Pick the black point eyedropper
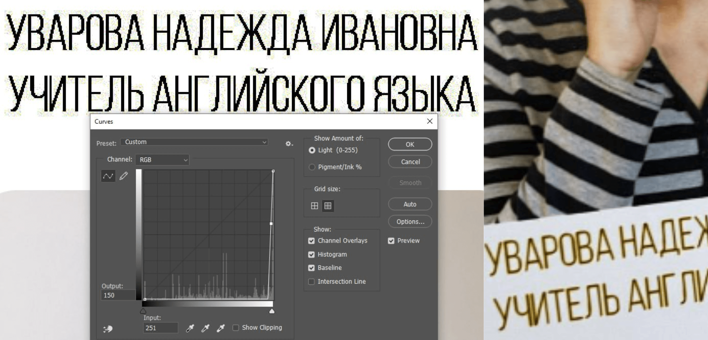Viewport: 708px width, 340px height. [190, 328]
